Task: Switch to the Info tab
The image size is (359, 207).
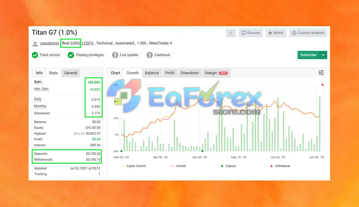Action: 39,73
